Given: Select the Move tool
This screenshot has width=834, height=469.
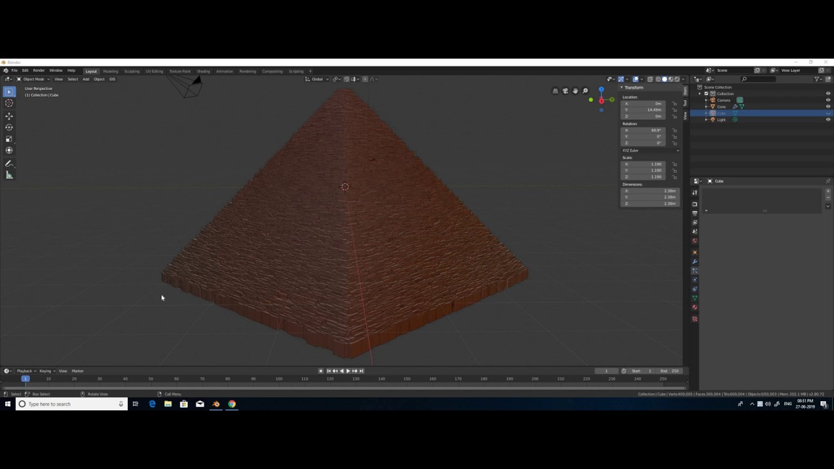Looking at the screenshot, I should [x=9, y=116].
